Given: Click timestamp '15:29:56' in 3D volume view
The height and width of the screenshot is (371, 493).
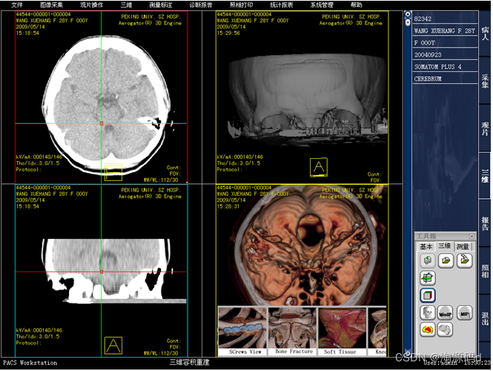Looking at the screenshot, I should pyautogui.click(x=228, y=33).
